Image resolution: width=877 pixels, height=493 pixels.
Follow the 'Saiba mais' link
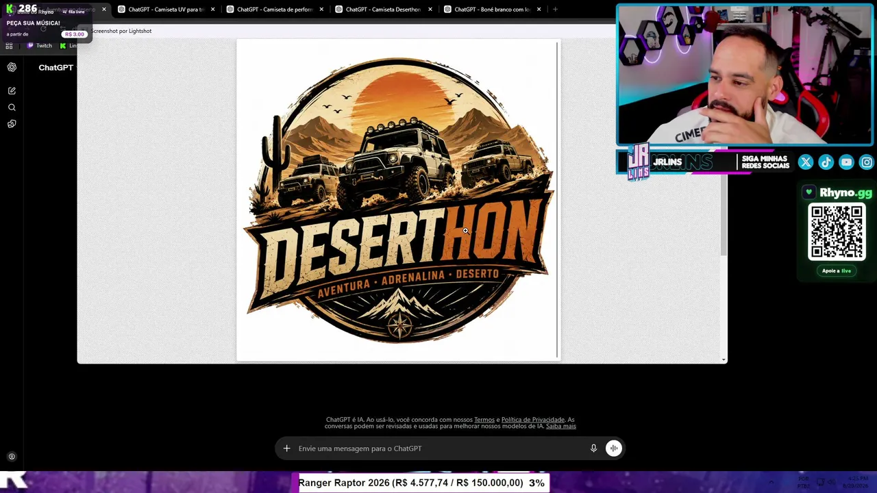[x=561, y=426]
